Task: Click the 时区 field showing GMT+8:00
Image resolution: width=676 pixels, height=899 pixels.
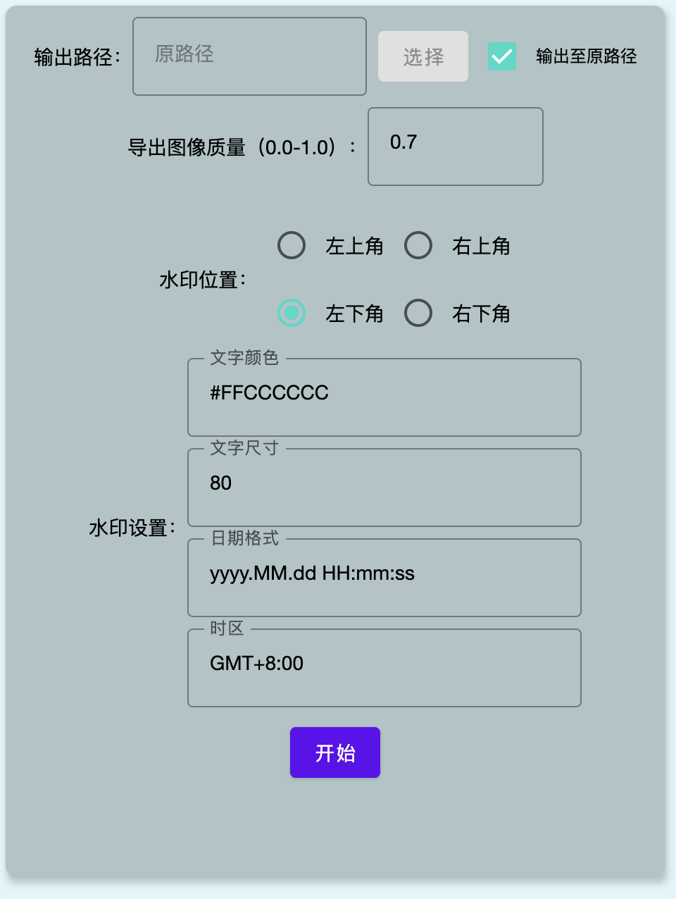Action: [x=384, y=668]
